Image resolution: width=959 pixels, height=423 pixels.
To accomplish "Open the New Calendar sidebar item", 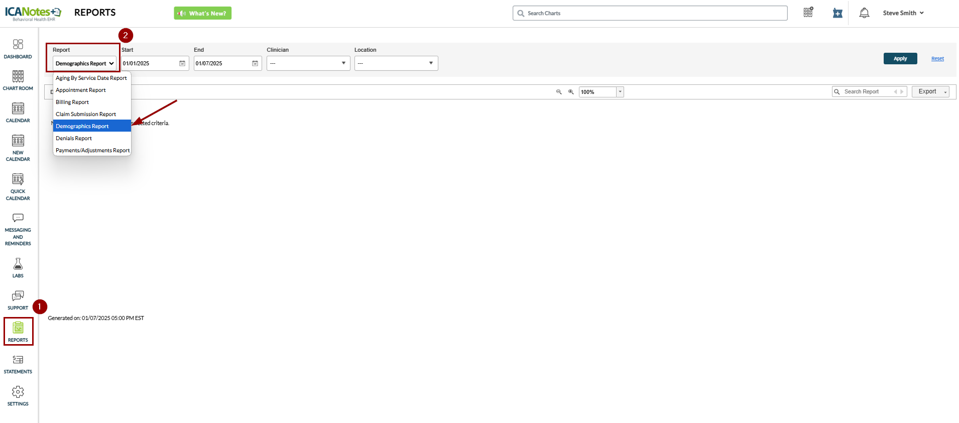I will pyautogui.click(x=18, y=148).
